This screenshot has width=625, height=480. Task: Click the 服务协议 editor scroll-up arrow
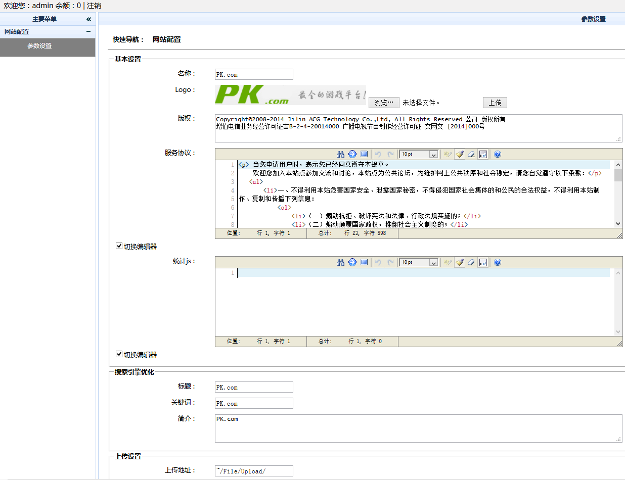click(x=618, y=164)
